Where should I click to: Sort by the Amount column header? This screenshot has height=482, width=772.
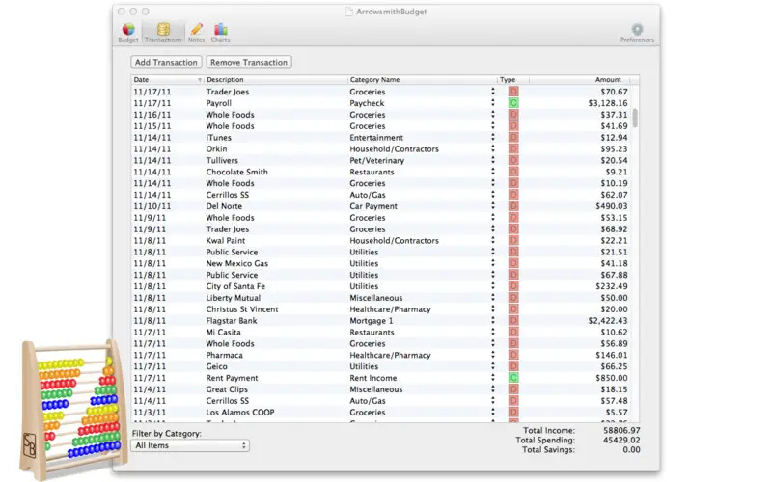[x=579, y=80]
